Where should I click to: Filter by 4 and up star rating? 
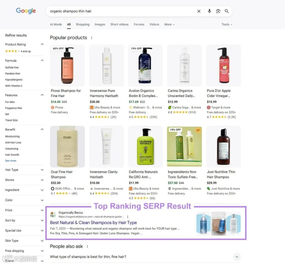(18, 51)
